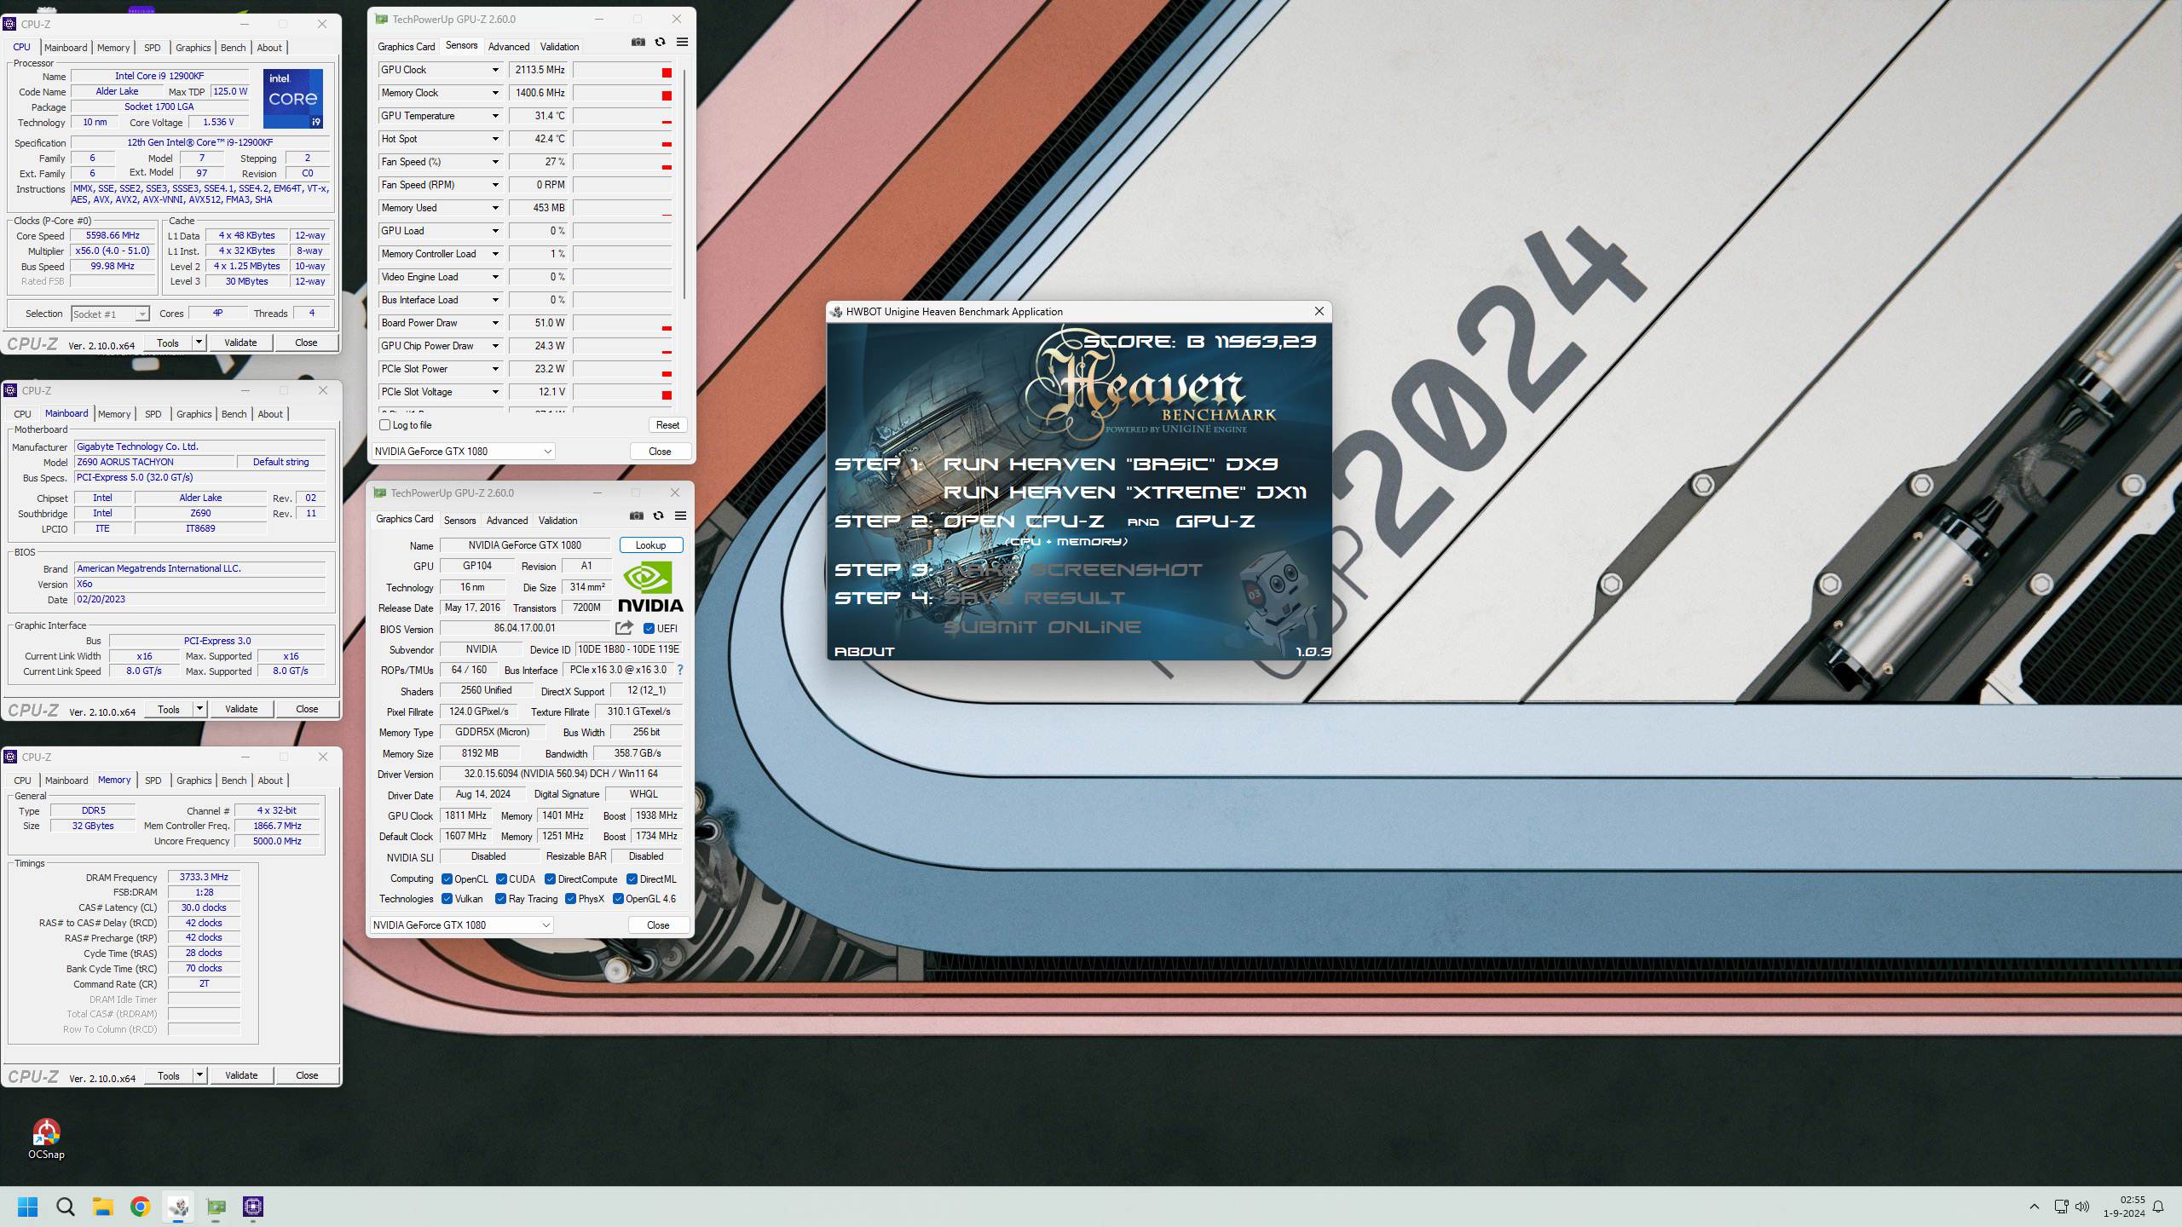The image size is (2182, 1227).
Task: Toggle the Ray Tracing checkbox
Action: pos(501,899)
